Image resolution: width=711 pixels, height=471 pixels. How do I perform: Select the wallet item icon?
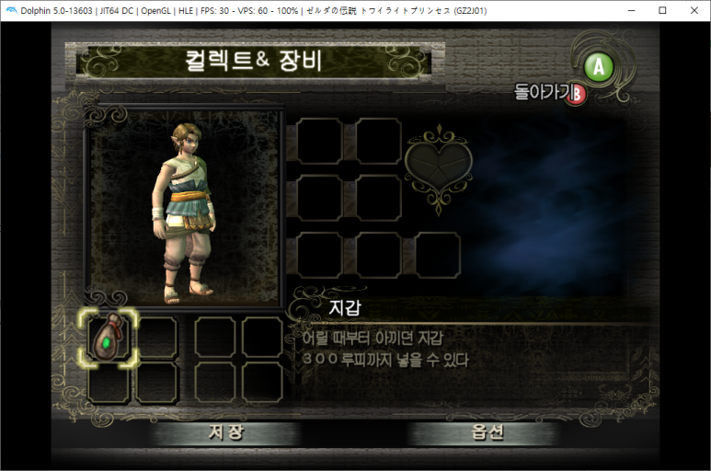point(109,337)
